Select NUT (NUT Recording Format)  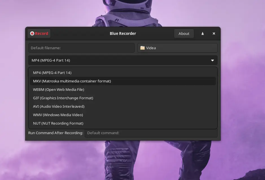(123, 123)
